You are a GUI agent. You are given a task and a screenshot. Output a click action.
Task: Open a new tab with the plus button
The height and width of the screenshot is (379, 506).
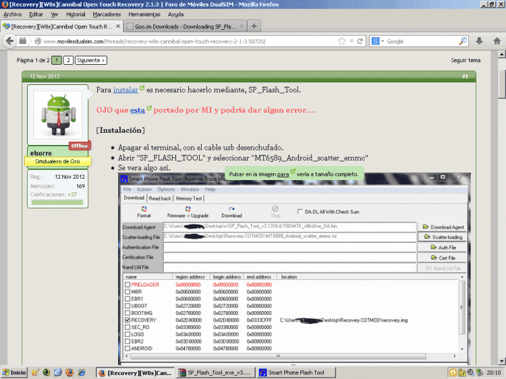(254, 26)
